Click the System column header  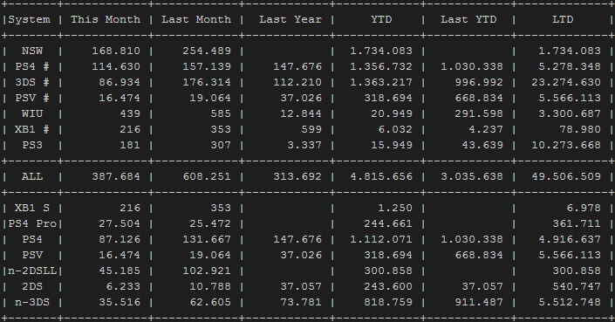pyautogui.click(x=30, y=19)
